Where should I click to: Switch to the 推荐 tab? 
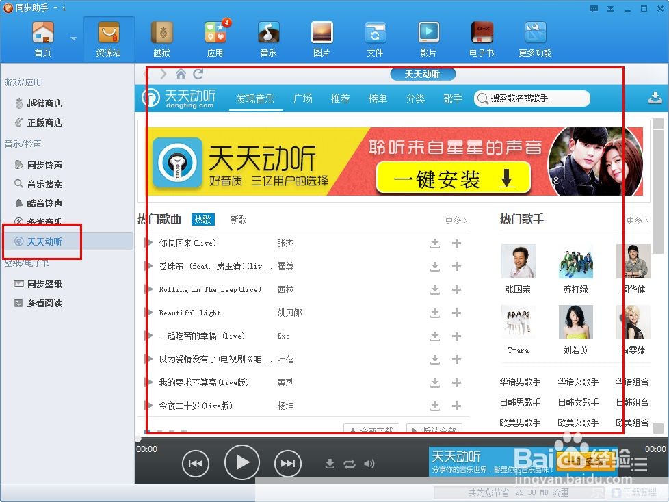340,99
